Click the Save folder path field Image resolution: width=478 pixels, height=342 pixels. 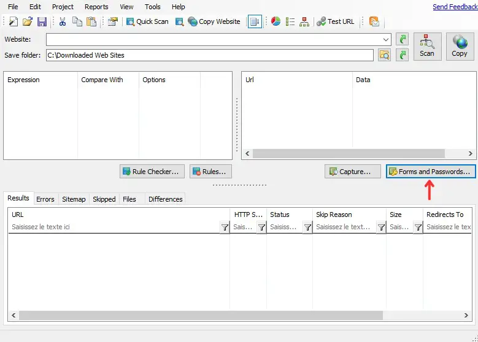tap(210, 55)
